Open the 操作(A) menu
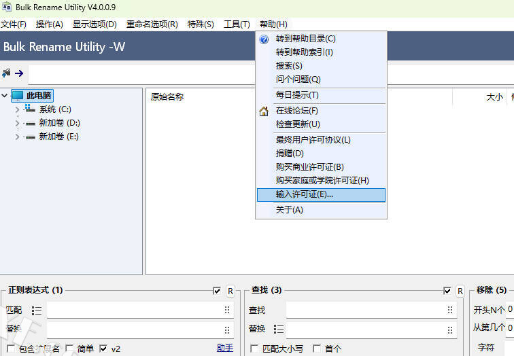 pyautogui.click(x=50, y=24)
